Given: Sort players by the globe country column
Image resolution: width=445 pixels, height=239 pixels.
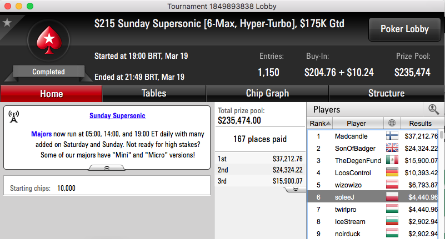Looking at the screenshot, I should pos(392,123).
